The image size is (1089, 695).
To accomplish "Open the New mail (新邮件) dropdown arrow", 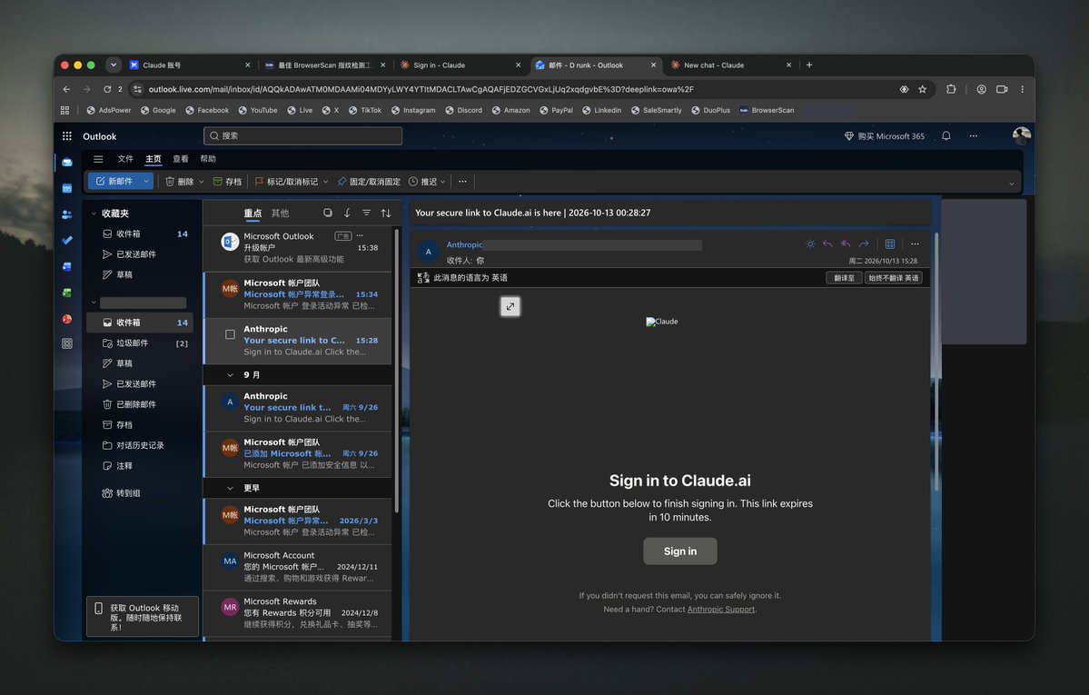I will coord(146,182).
